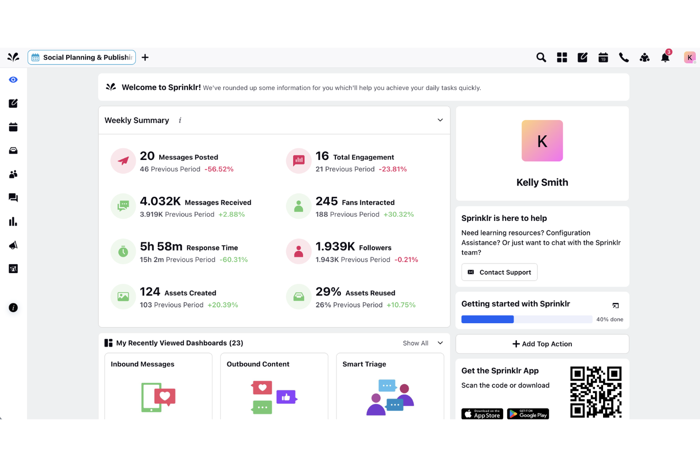The height and width of the screenshot is (467, 700).
Task: Open the inbox tray icon in sidebar
Action: (13, 150)
